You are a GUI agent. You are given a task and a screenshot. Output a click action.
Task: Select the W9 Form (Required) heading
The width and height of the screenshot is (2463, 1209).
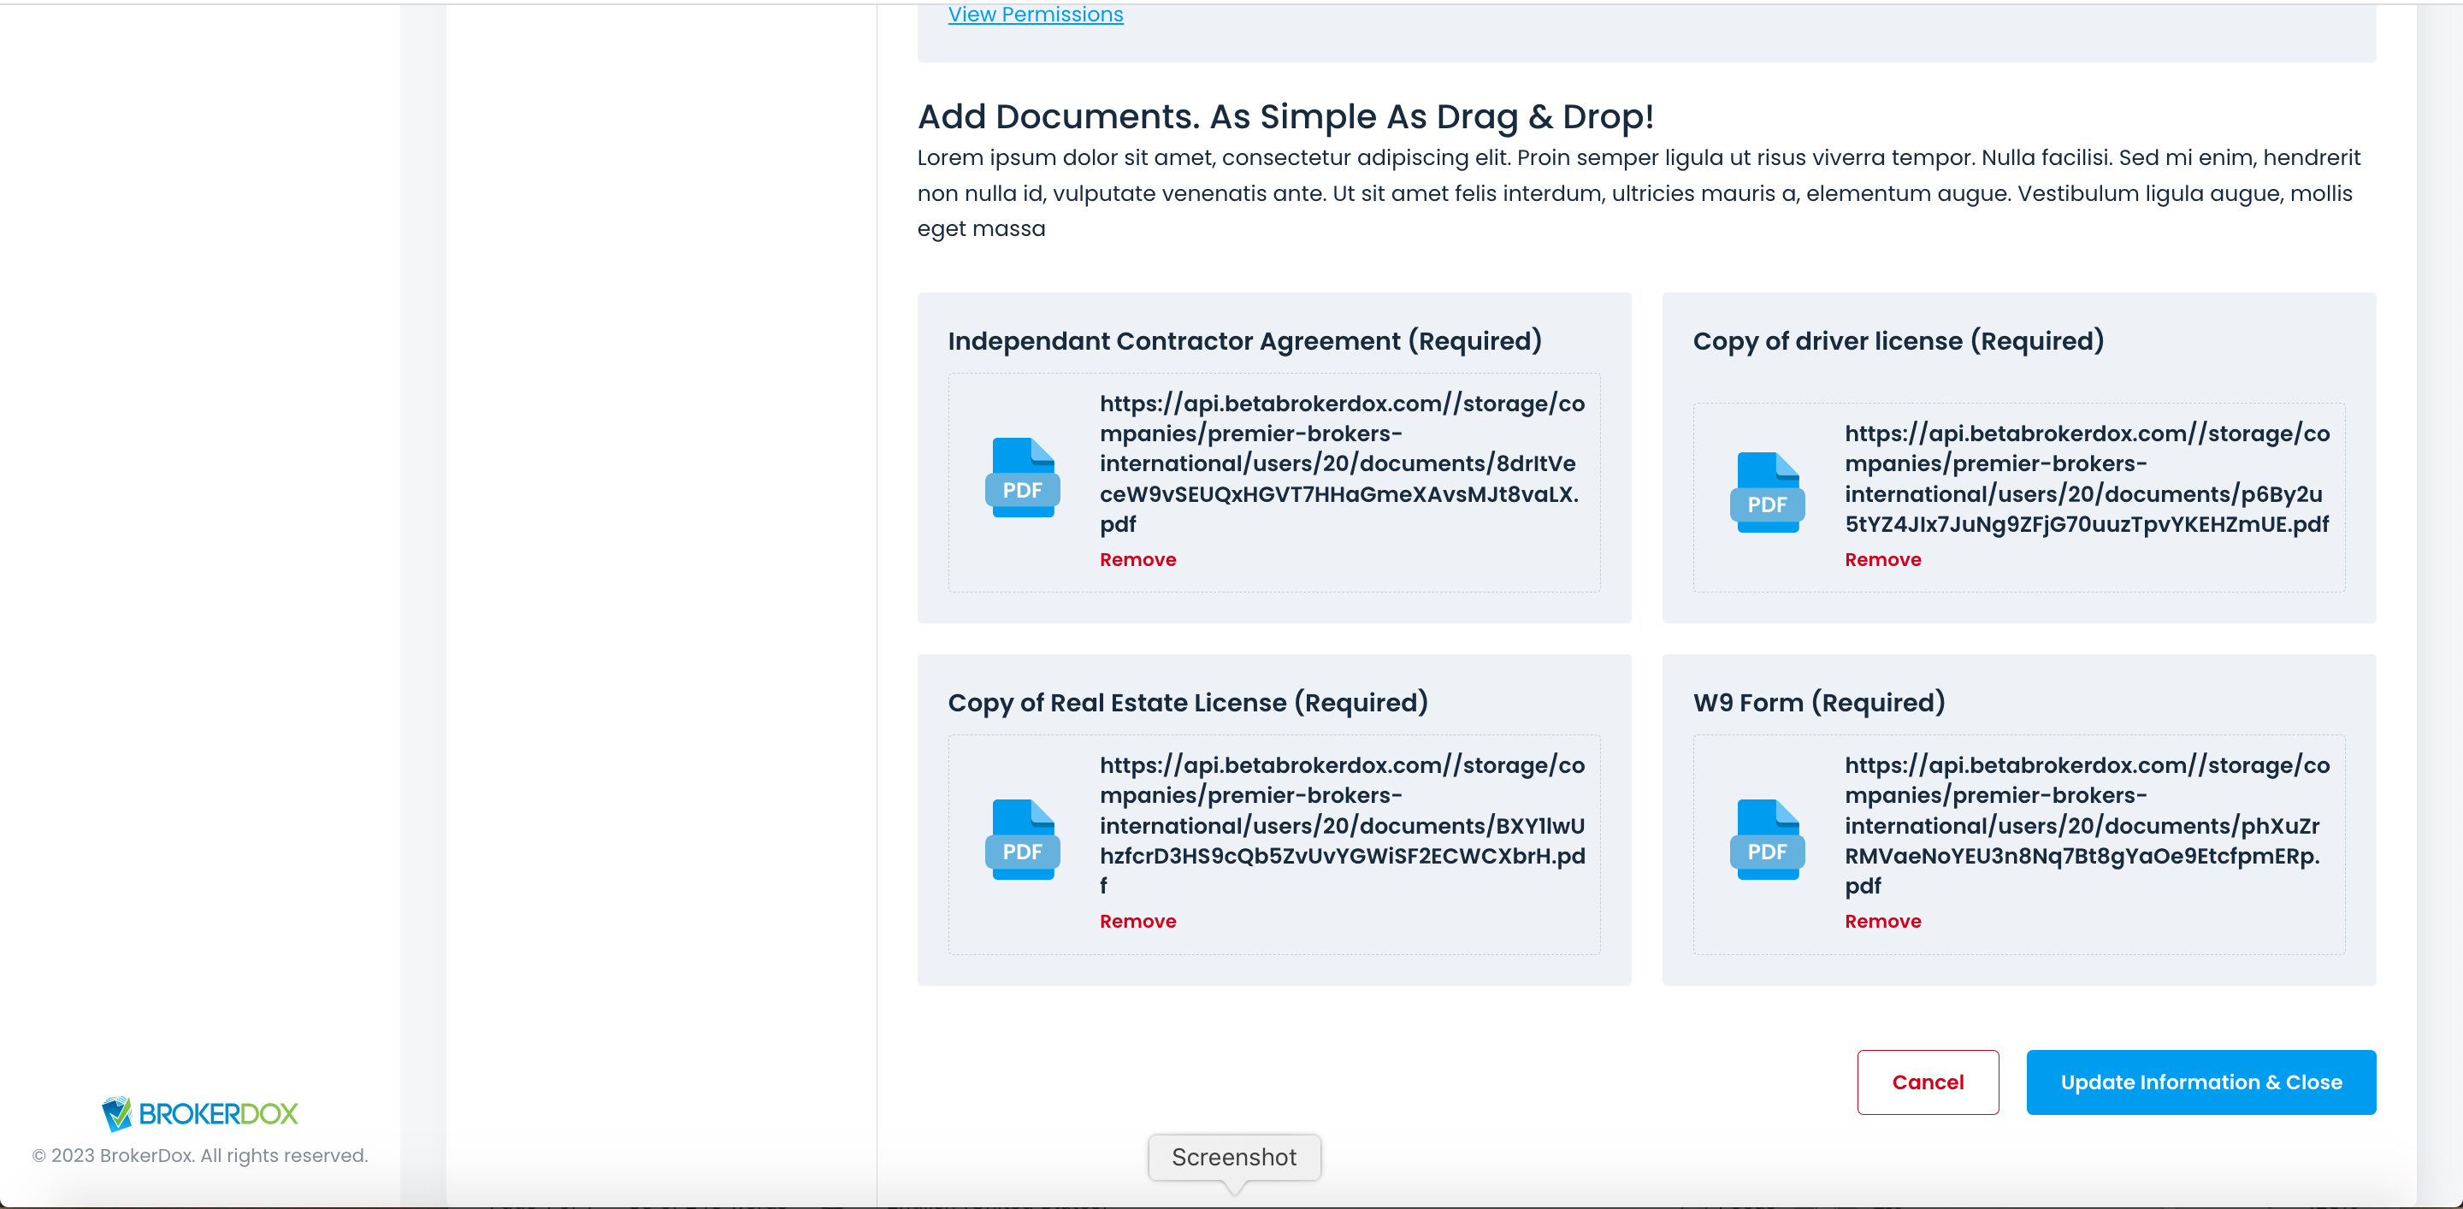point(1818,703)
